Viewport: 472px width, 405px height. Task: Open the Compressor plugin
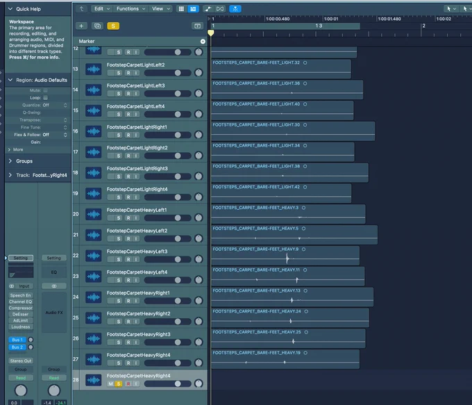click(x=21, y=308)
